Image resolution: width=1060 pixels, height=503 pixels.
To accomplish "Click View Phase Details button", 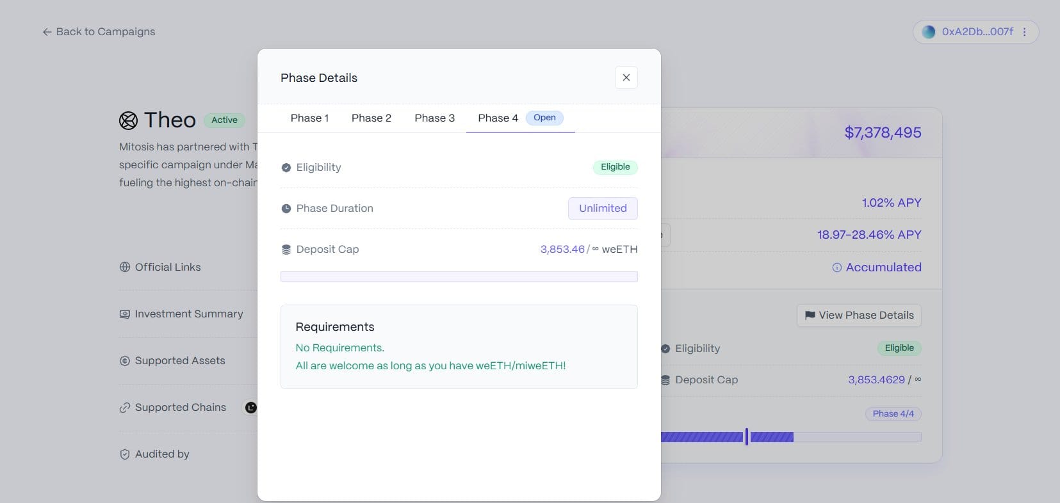I will 859,315.
